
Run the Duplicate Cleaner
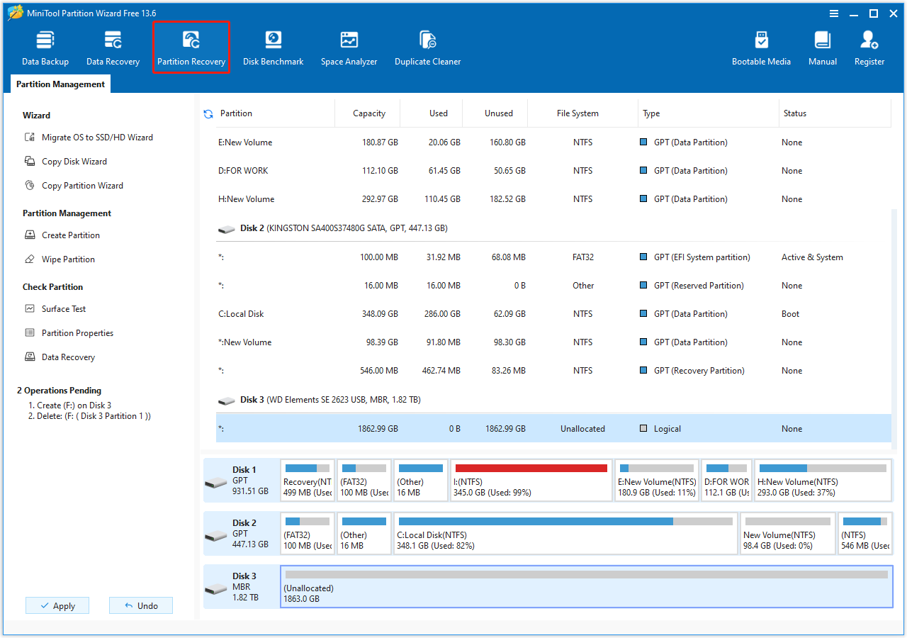[x=427, y=47]
